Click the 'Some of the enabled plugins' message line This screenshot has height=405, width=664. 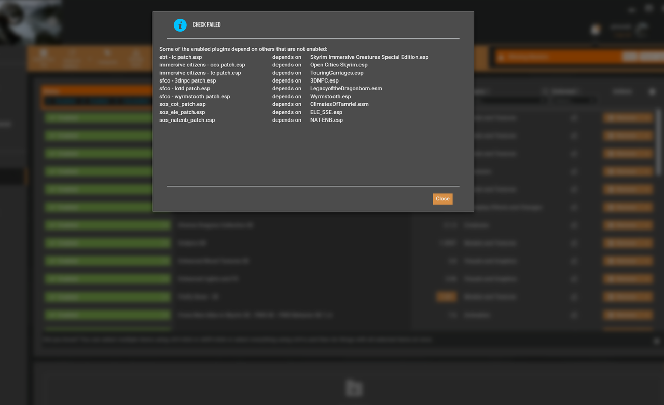coord(243,49)
